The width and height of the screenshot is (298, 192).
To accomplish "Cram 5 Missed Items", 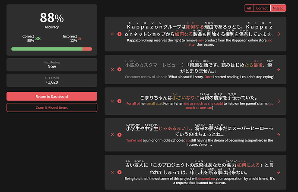I will click(x=52, y=107).
